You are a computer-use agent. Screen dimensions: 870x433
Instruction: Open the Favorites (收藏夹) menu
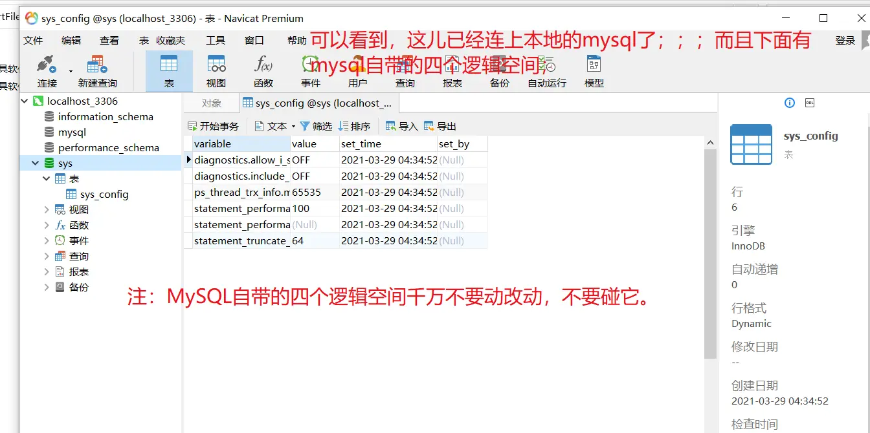[x=170, y=41]
